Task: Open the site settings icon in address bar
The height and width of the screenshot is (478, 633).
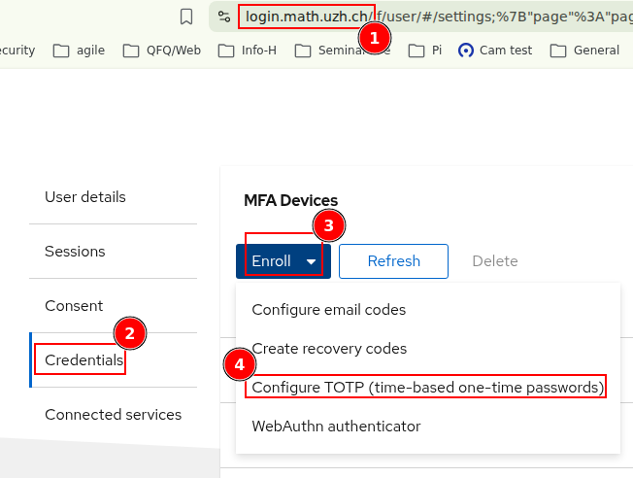Action: click(224, 17)
